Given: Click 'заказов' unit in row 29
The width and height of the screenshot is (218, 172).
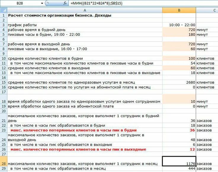Looking at the screenshot, I should [x=204, y=169].
